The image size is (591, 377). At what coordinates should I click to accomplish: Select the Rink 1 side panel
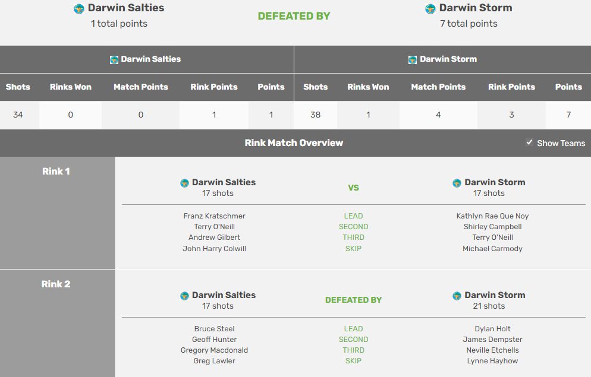click(x=57, y=213)
